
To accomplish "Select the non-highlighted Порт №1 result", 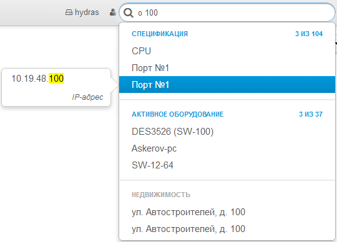I will point(227,68).
